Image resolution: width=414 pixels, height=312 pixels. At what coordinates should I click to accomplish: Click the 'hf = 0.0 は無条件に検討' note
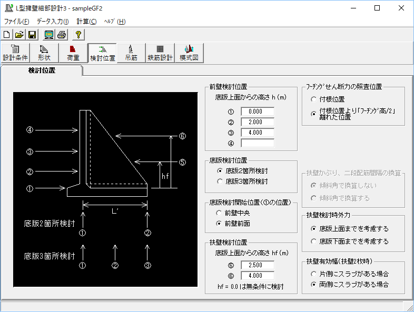click(251, 287)
